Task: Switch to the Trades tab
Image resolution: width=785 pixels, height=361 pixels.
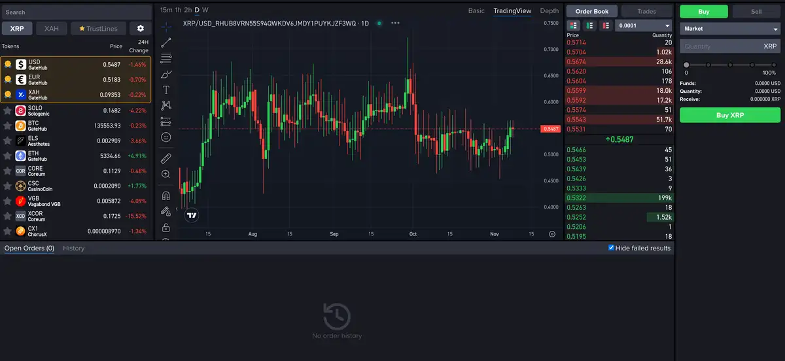Action: (646, 11)
